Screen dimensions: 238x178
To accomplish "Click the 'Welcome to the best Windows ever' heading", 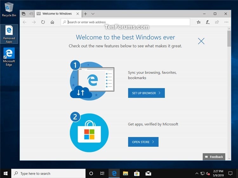I will (x=125, y=37).
